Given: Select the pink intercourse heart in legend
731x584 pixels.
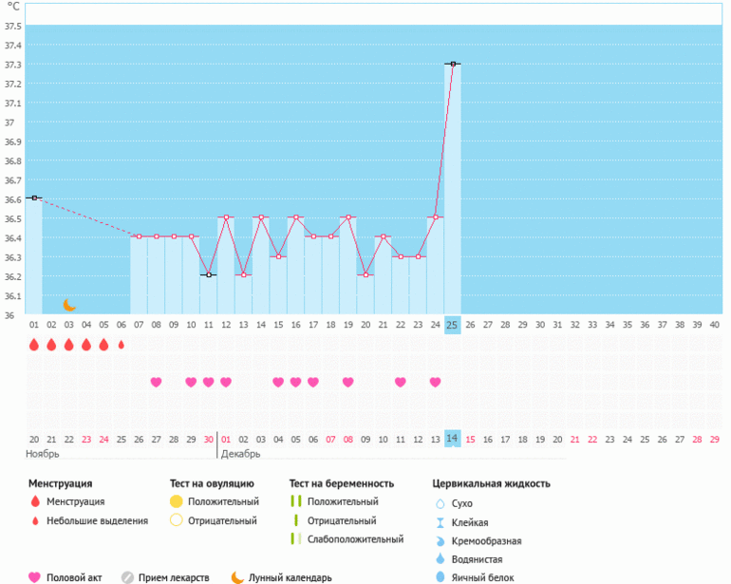Looking at the screenshot, I should point(35,576).
